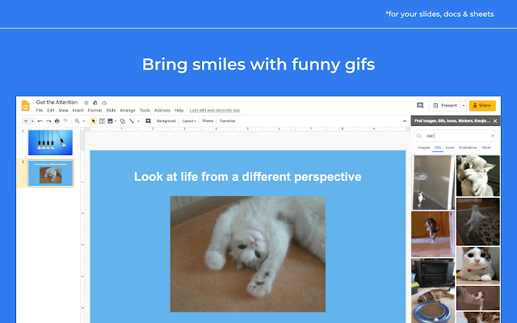
Task: Open the zoom level dropdown arrow
Action: (x=83, y=121)
